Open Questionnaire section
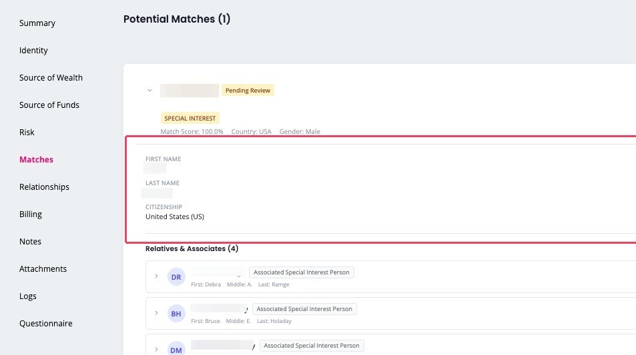The image size is (636, 355). (46, 324)
